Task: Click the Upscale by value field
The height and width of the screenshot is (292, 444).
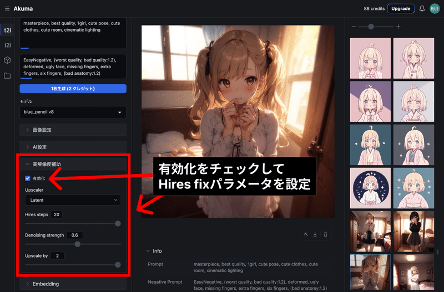Action: (x=57, y=256)
